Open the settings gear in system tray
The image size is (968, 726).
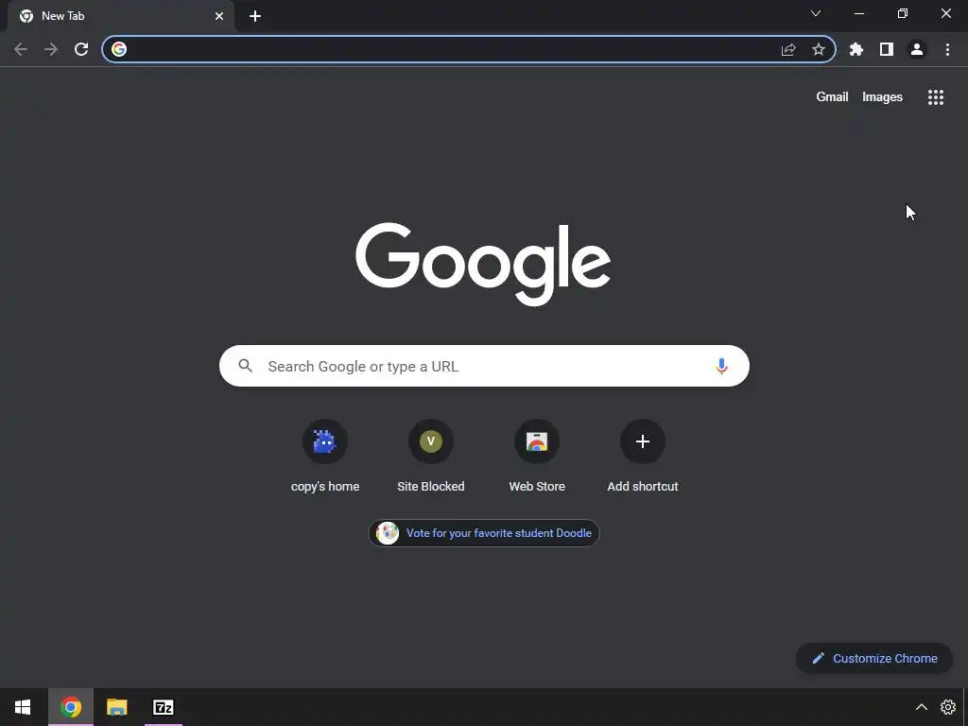point(947,707)
